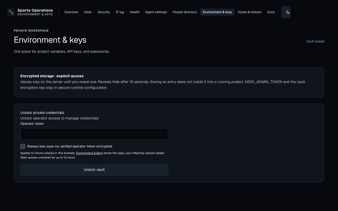Click the Operator token field label
The width and height of the screenshot is (338, 211).
[x=32, y=124]
